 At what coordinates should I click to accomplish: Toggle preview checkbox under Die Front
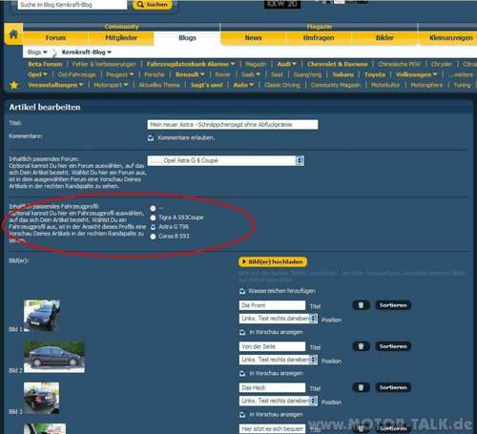242,332
